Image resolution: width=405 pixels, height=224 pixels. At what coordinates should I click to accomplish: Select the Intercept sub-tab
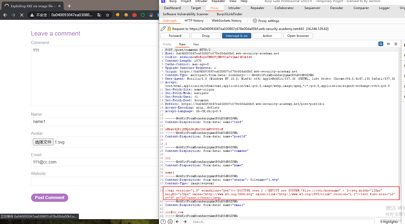click(170, 21)
